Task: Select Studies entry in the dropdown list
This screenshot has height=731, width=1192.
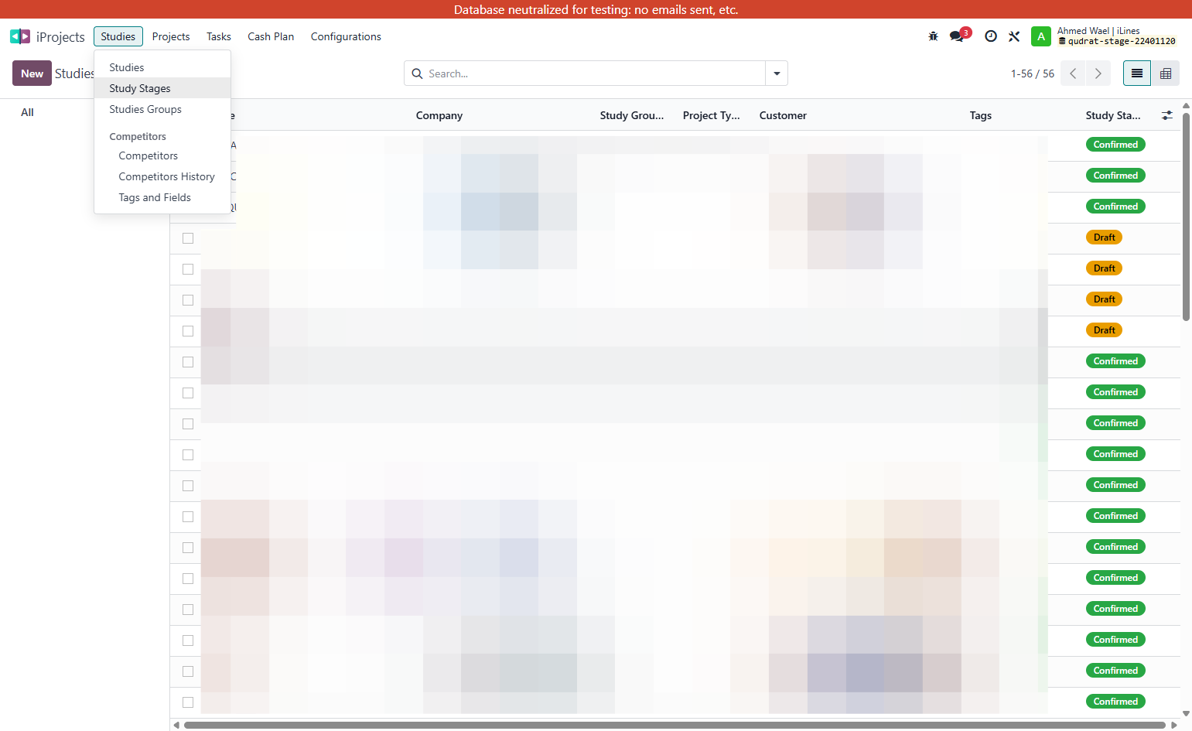Action: [x=162, y=67]
